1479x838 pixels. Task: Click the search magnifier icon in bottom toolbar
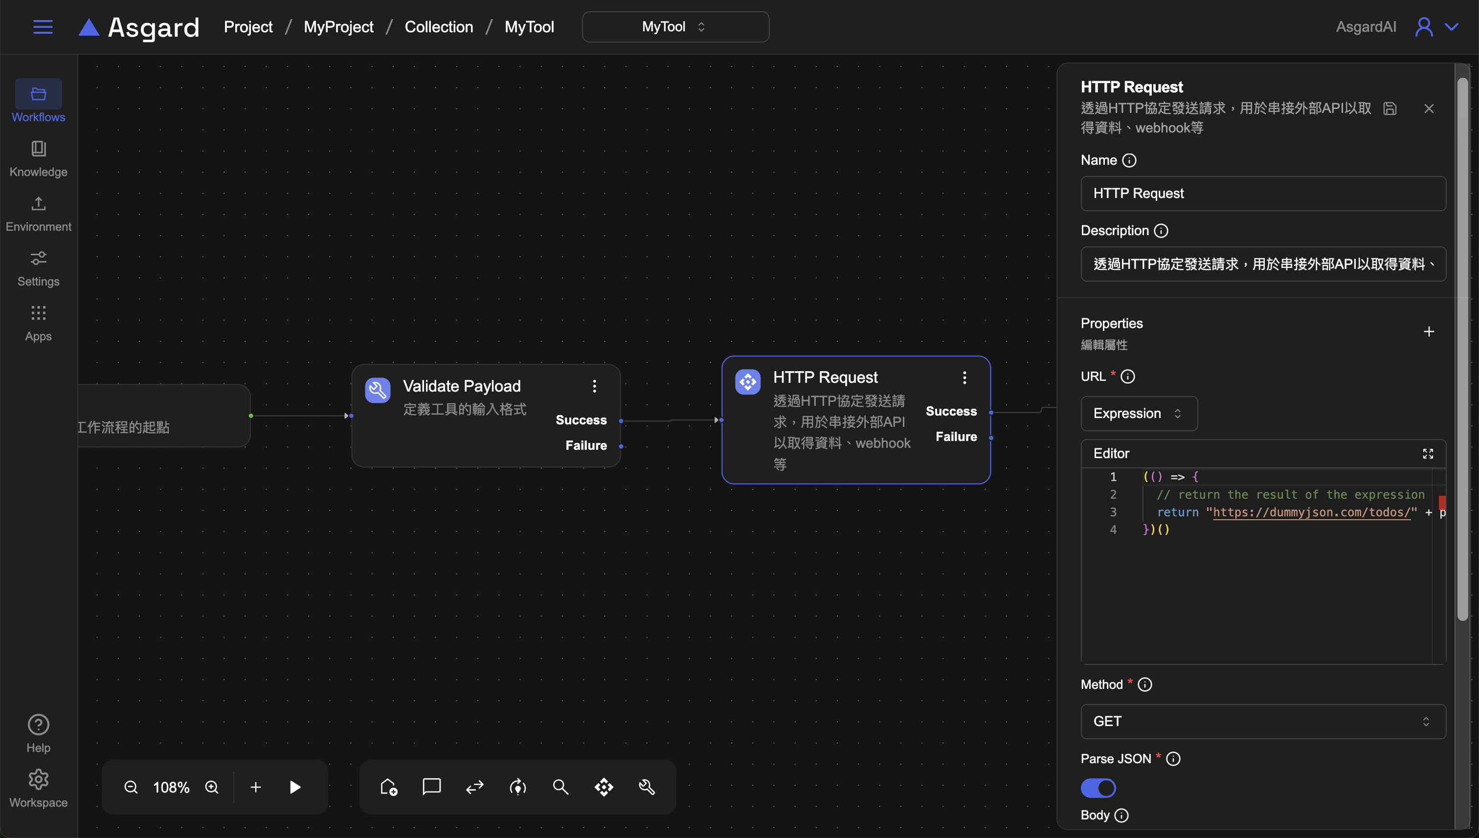[x=560, y=787]
